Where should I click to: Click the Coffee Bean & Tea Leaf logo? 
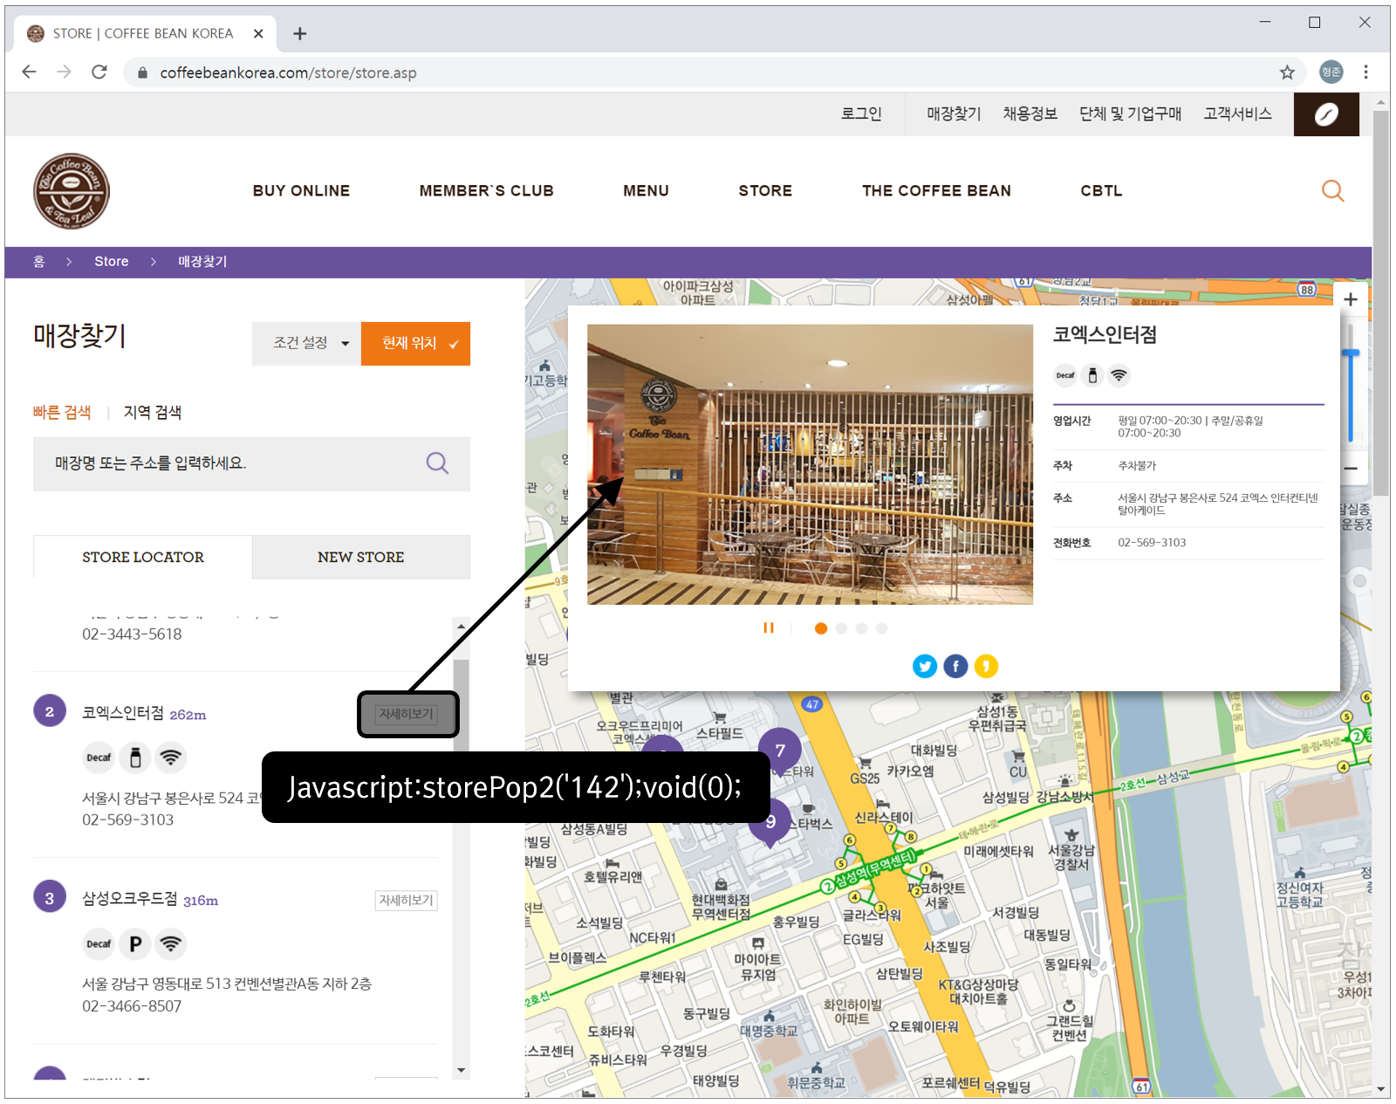(x=72, y=191)
